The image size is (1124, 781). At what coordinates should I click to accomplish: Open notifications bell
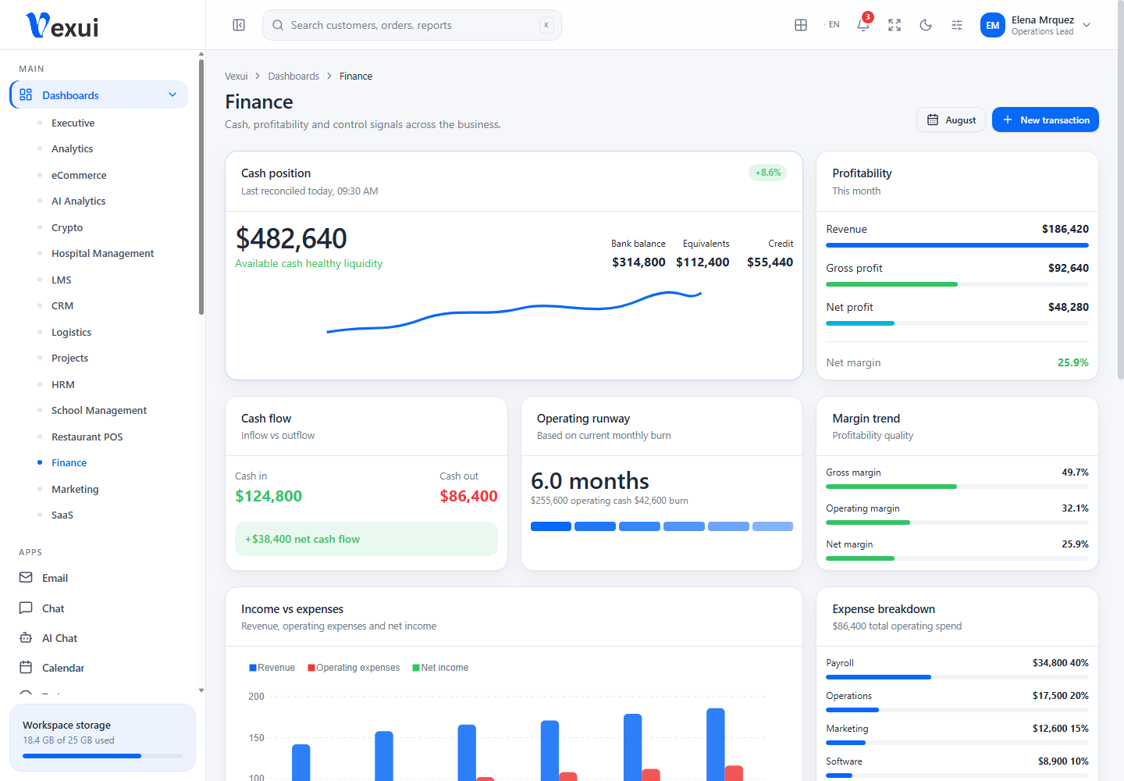(863, 25)
